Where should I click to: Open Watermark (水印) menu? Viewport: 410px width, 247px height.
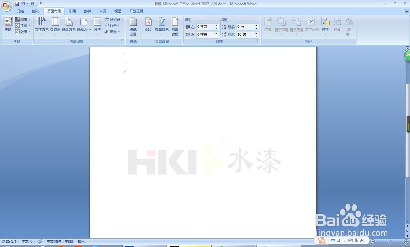point(148,26)
